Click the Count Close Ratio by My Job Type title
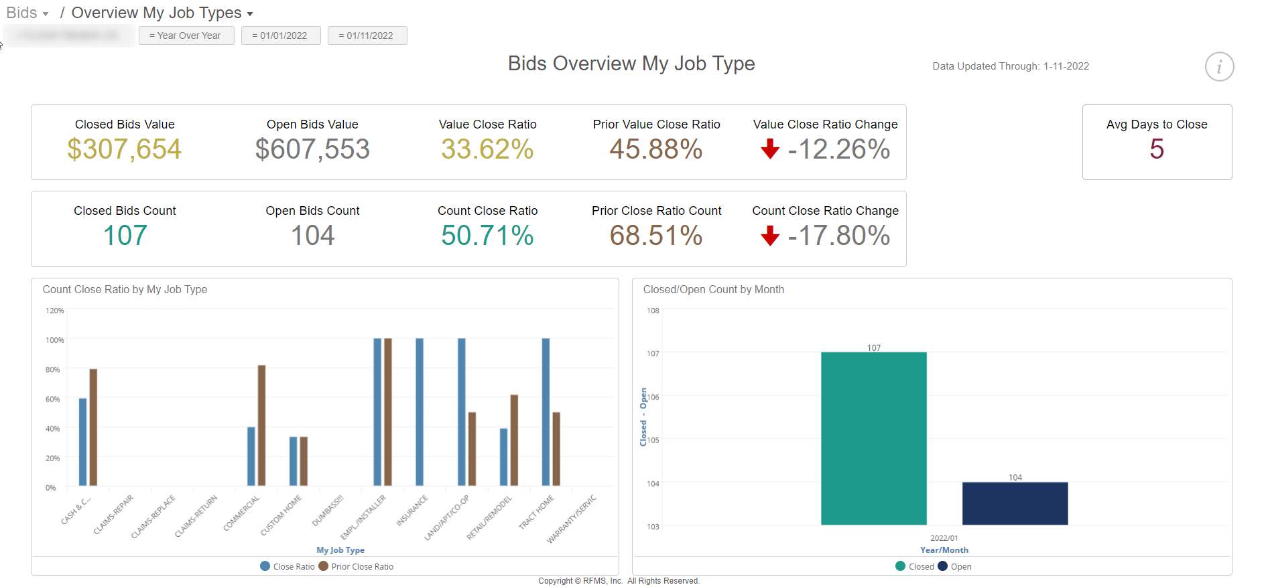Image resolution: width=1264 pixels, height=587 pixels. (x=125, y=289)
